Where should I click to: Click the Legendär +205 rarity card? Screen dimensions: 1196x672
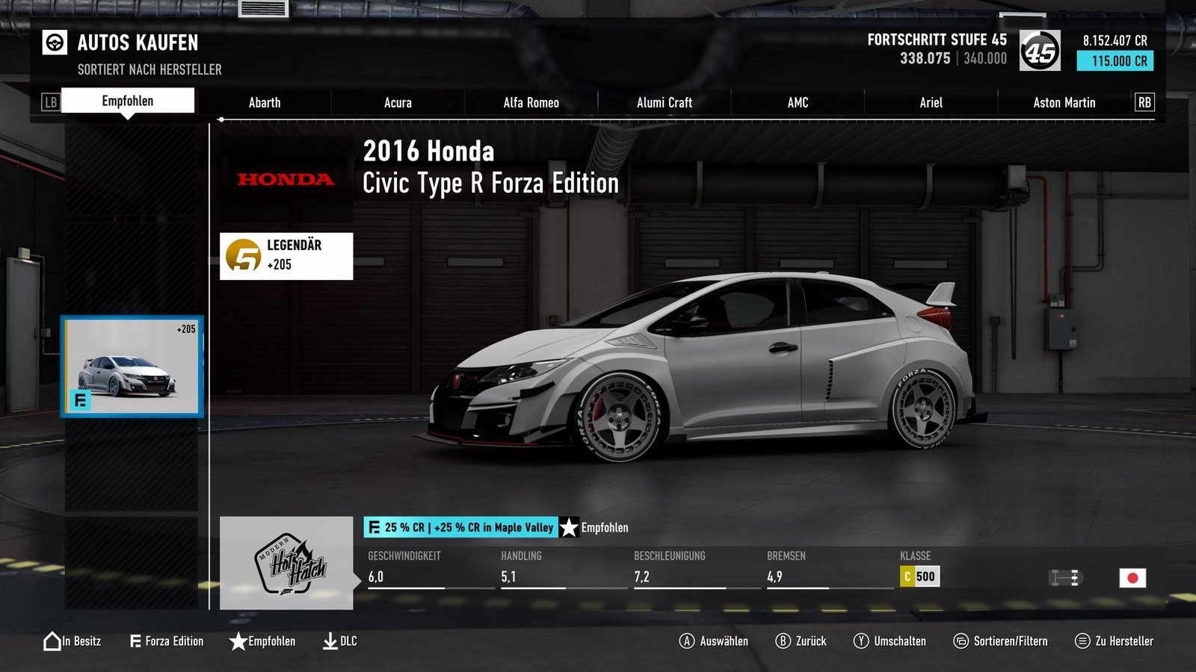pos(286,256)
